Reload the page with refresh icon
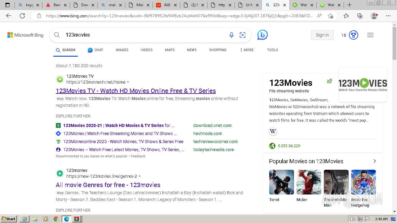 click(22, 16)
